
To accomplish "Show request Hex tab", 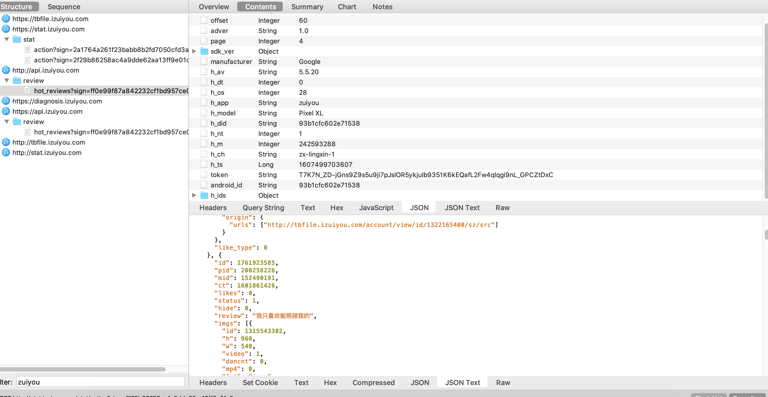I will click(x=337, y=208).
